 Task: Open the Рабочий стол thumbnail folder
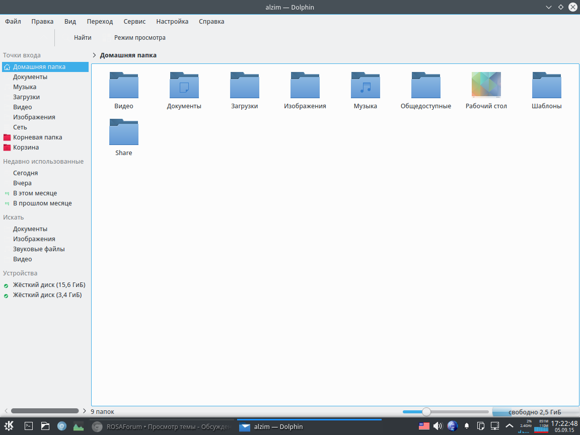(x=486, y=85)
